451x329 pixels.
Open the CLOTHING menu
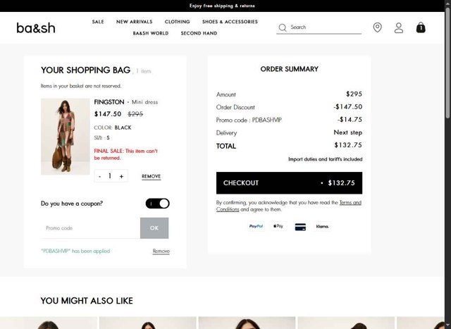coord(177,22)
